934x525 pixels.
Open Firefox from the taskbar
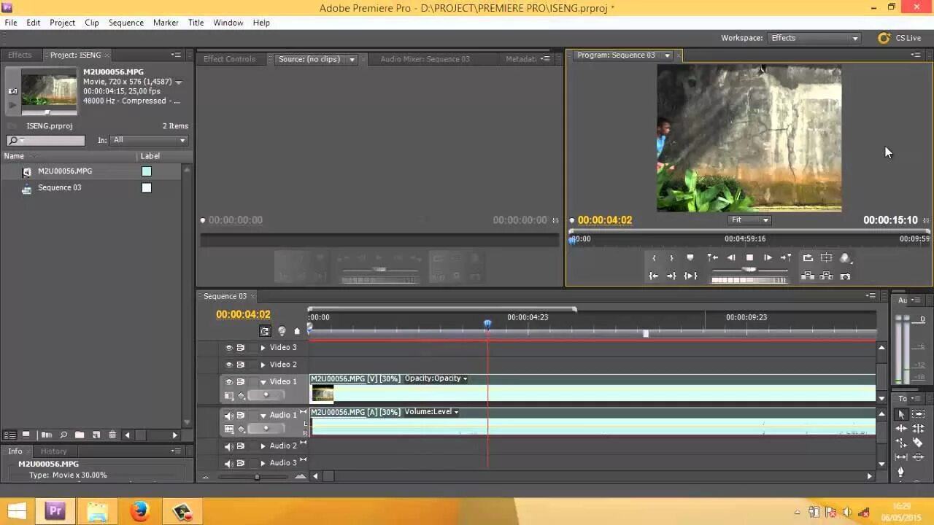[139, 511]
